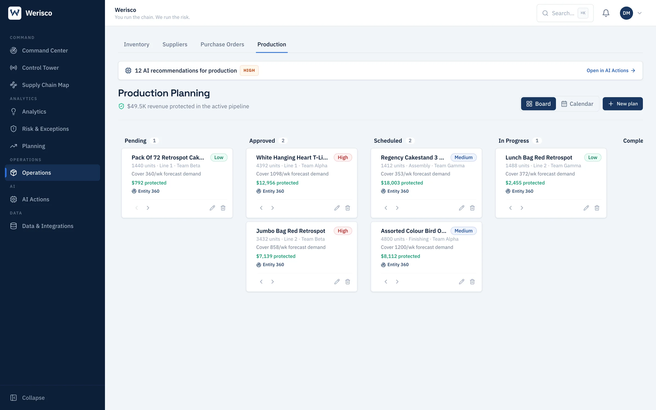Screen dimensions: 656x410
Task: Edit the Regency Cakestand 3 card
Action: pos(462,208)
